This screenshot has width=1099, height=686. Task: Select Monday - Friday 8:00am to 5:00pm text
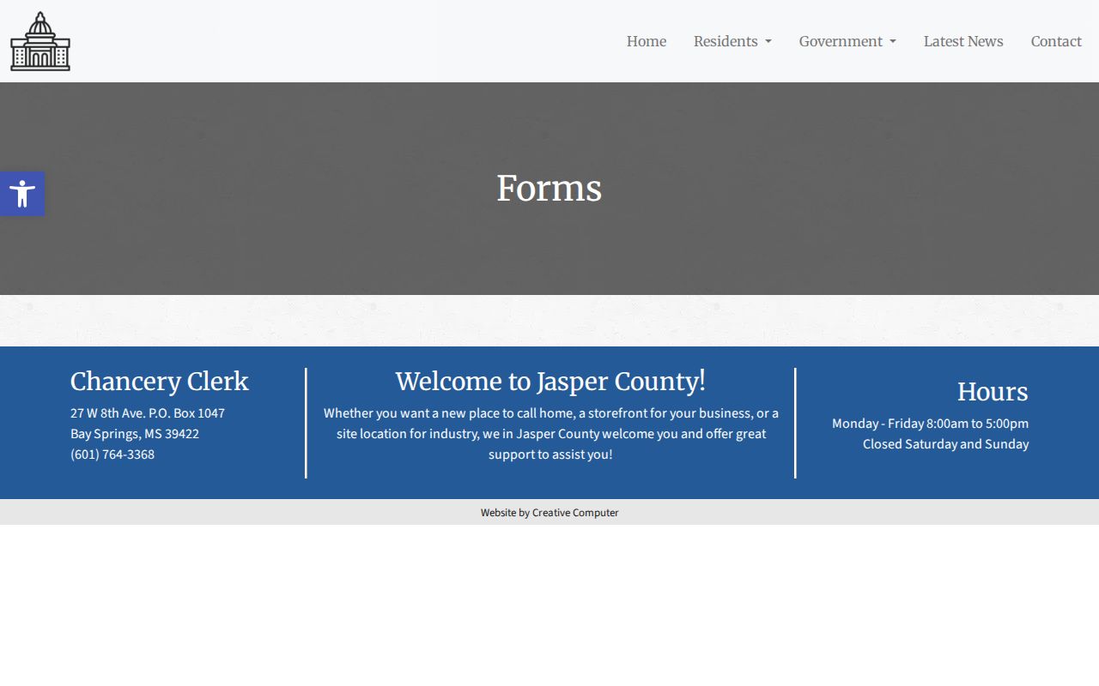930,424
